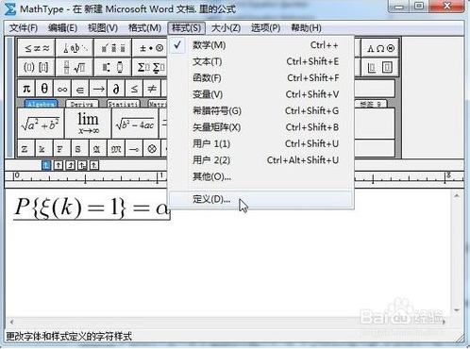Viewport: 470px width, 349px height.
Task: Insert the lim x→∞ expression
Action: 88,124
